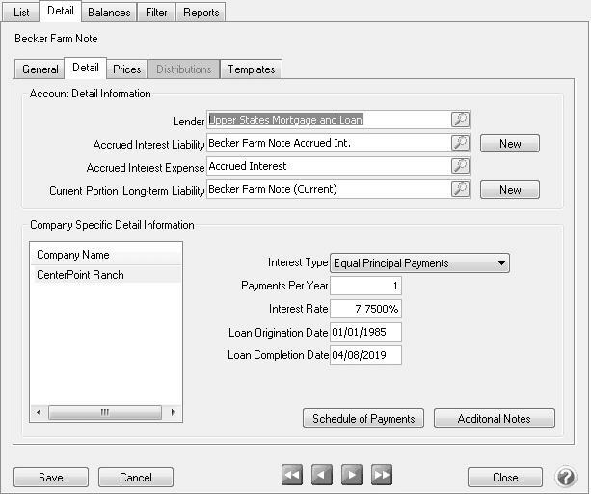Image resolution: width=591 pixels, height=495 pixels.
Task: Open the Templates sub-tab
Action: point(251,69)
